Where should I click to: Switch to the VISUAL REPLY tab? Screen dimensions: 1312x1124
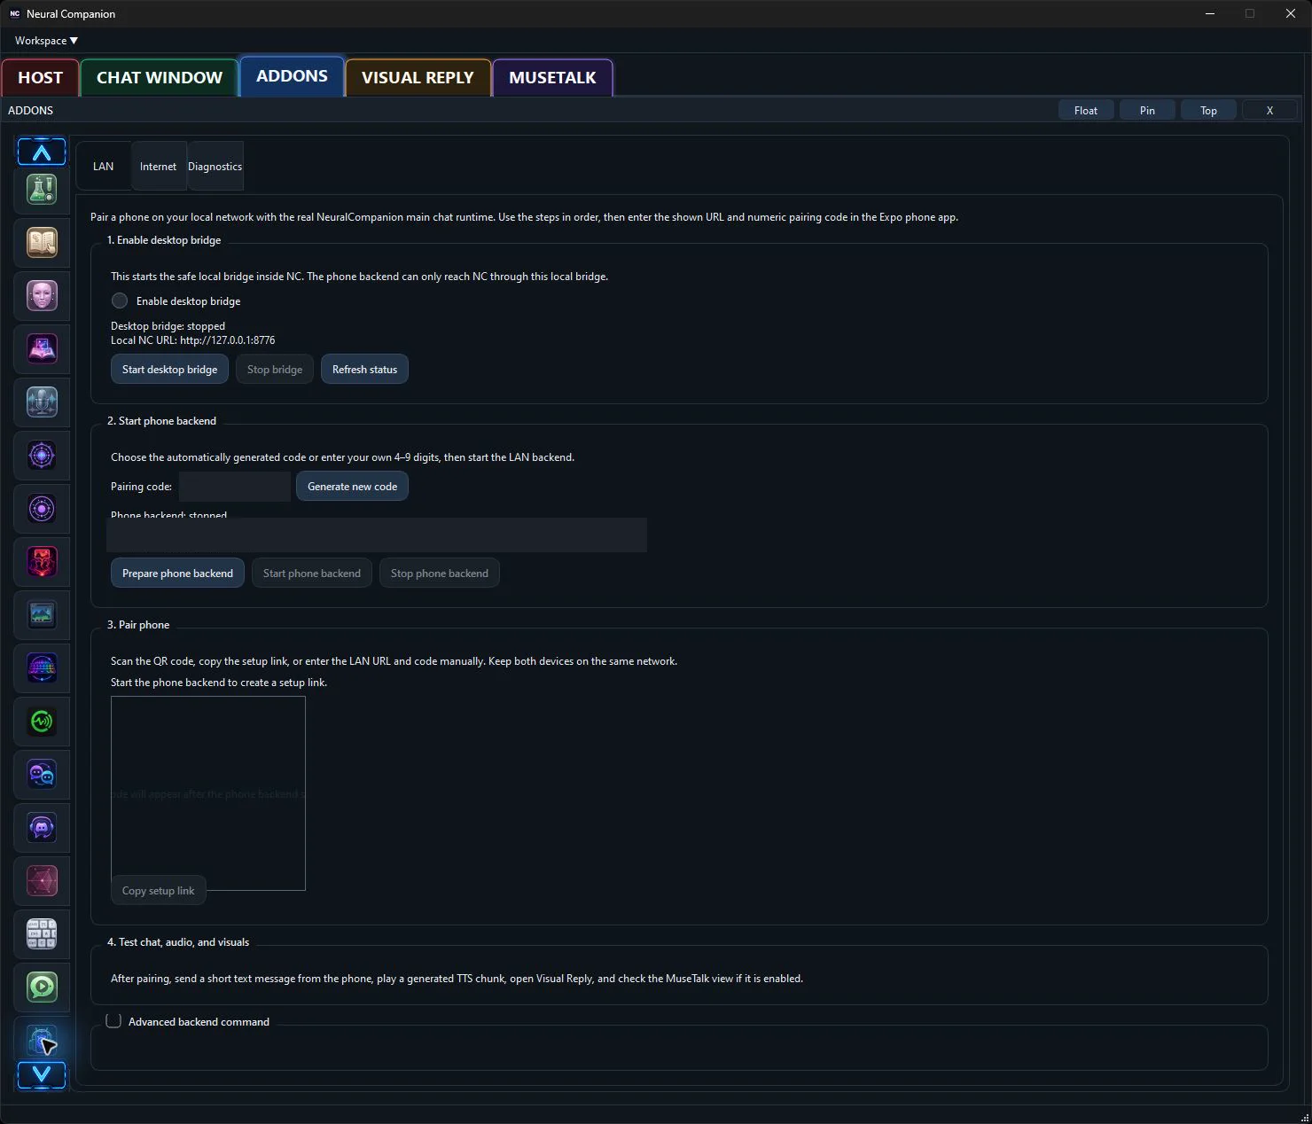418,77
